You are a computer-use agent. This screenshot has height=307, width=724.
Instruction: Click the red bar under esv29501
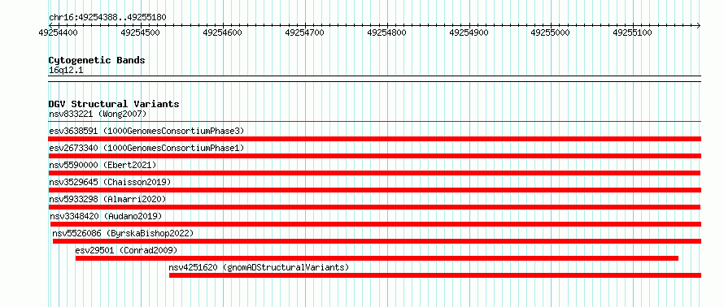(x=377, y=258)
